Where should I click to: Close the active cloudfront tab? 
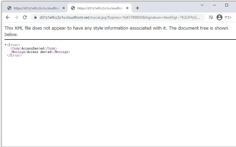[127, 8]
